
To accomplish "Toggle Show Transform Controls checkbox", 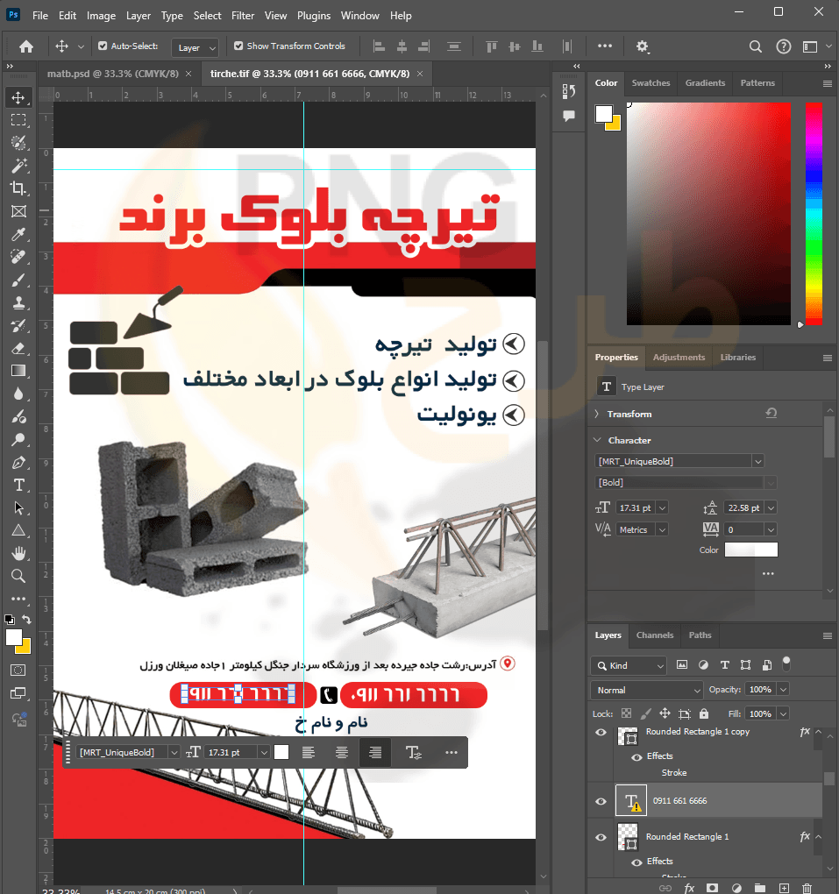I will pyautogui.click(x=238, y=46).
